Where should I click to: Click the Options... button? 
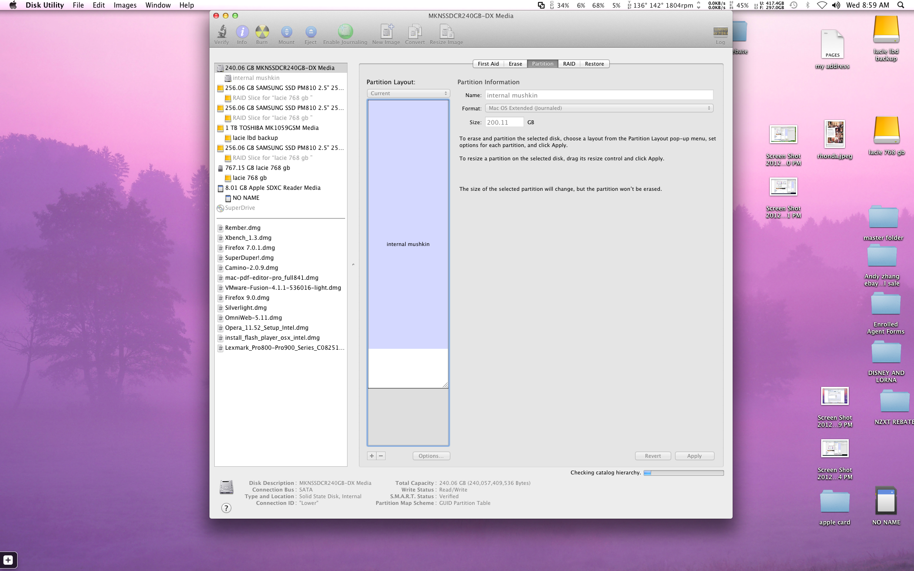[431, 456]
